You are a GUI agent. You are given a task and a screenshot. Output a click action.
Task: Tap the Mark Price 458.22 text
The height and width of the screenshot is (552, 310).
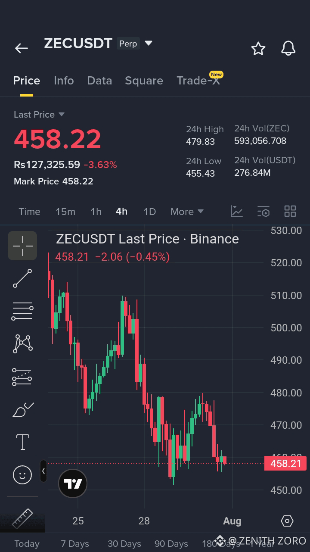pyautogui.click(x=53, y=181)
